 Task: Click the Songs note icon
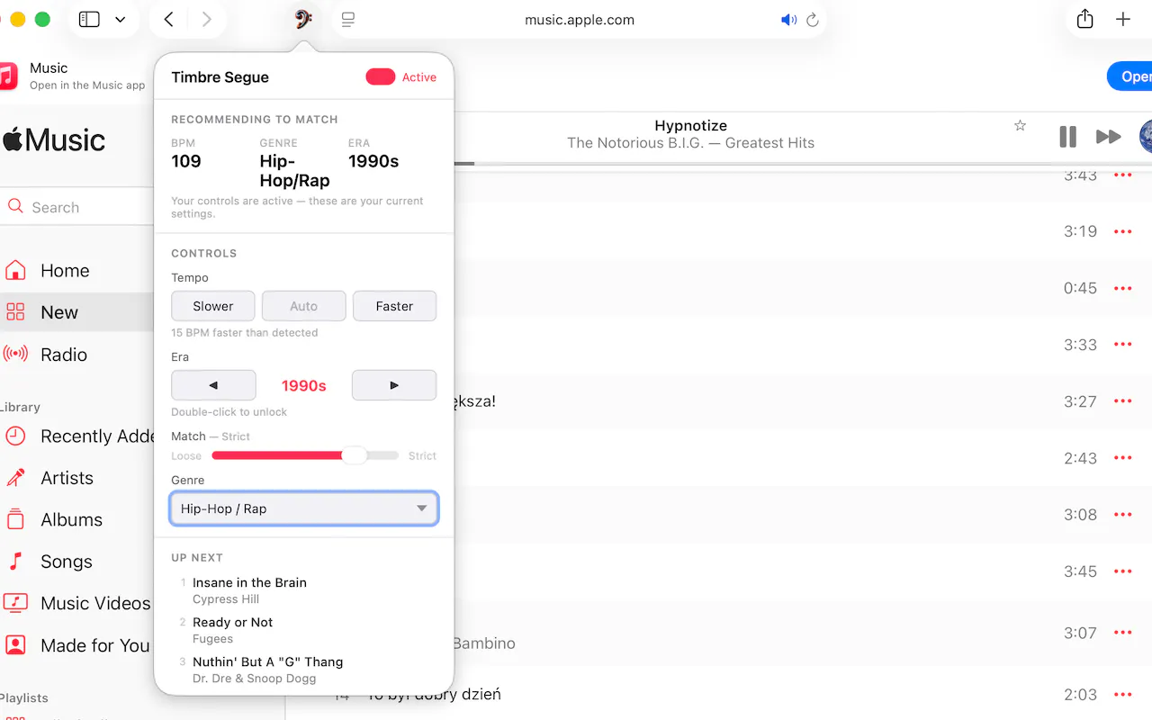pyautogui.click(x=14, y=562)
